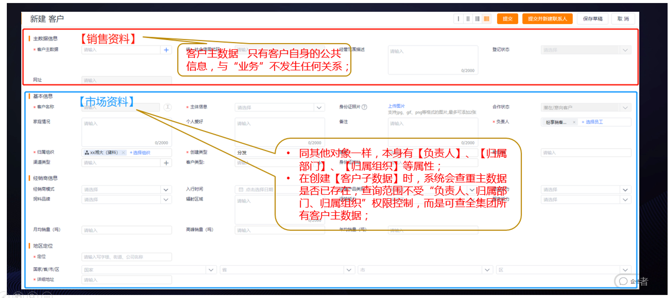This screenshot has width=671, height=298.
Task: Click the 网址 input field
Action: [x=127, y=80]
